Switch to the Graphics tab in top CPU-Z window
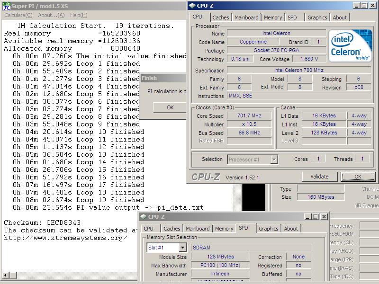This screenshot has width=379, height=284. 317,18
